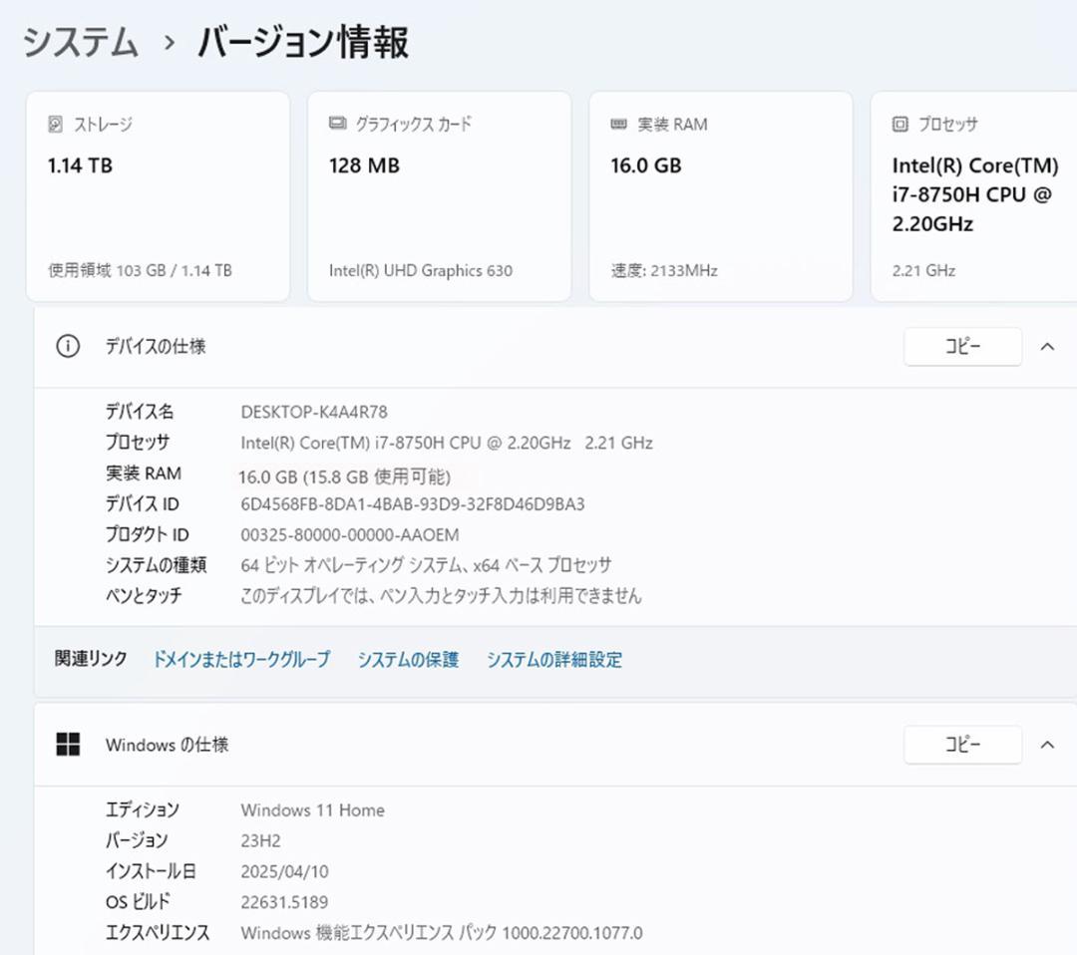Click コピー in the Windows の仕様 section
Screen dimensions: 1077x955
click(x=961, y=744)
